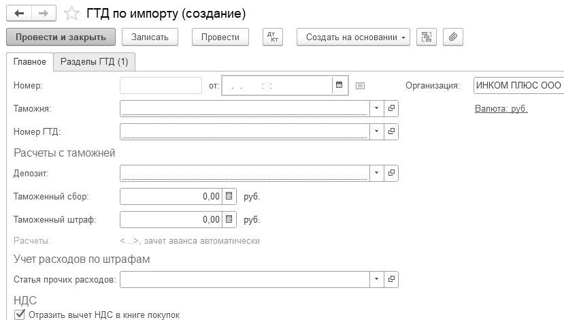
Task: Add document to favorites with star
Action: click(72, 14)
